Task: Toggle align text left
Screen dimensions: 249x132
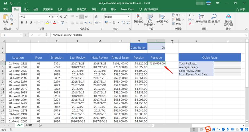Action: point(73,23)
